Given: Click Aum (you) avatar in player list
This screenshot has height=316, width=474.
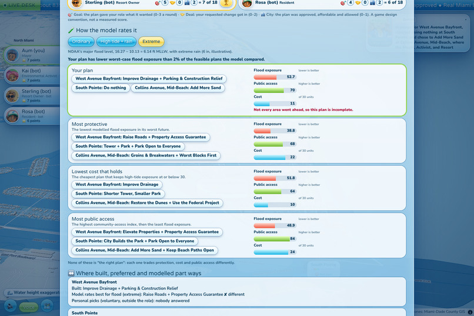Looking at the screenshot, I should point(12,55).
